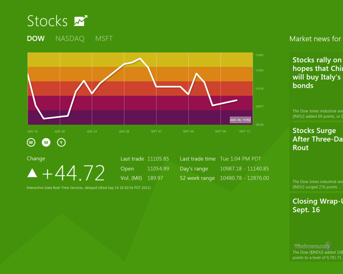The width and height of the screenshot is (343, 274).
Task: Click the 52 week range 10480.78 - 12876.00
Action: pyautogui.click(x=245, y=178)
